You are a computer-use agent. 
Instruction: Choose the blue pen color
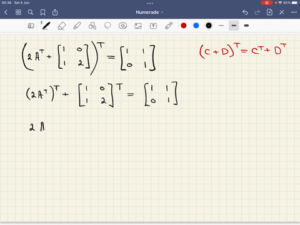pos(196,26)
